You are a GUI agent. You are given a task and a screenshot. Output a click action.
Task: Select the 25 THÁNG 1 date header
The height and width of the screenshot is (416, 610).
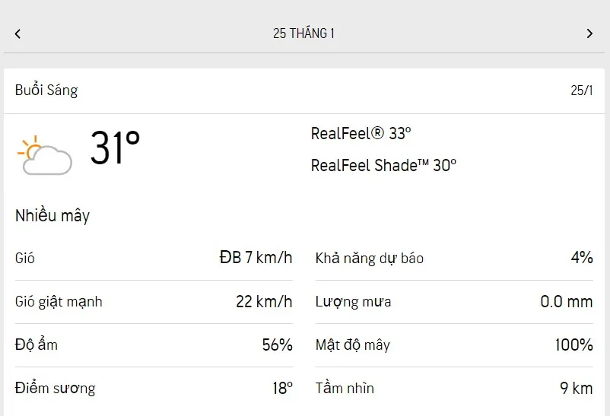click(x=303, y=33)
